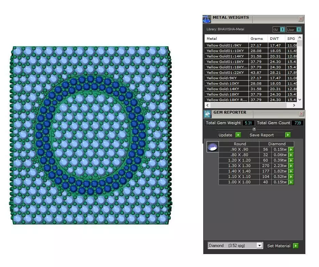Click the Update green arrow button

tap(238, 135)
